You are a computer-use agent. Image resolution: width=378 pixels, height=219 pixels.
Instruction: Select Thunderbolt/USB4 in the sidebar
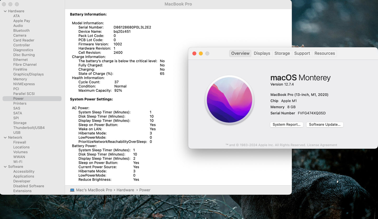[29, 128]
